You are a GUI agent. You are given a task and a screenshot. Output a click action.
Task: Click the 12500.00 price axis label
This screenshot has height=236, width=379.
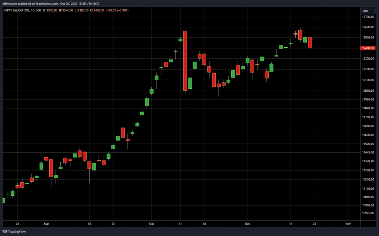[x=368, y=37]
